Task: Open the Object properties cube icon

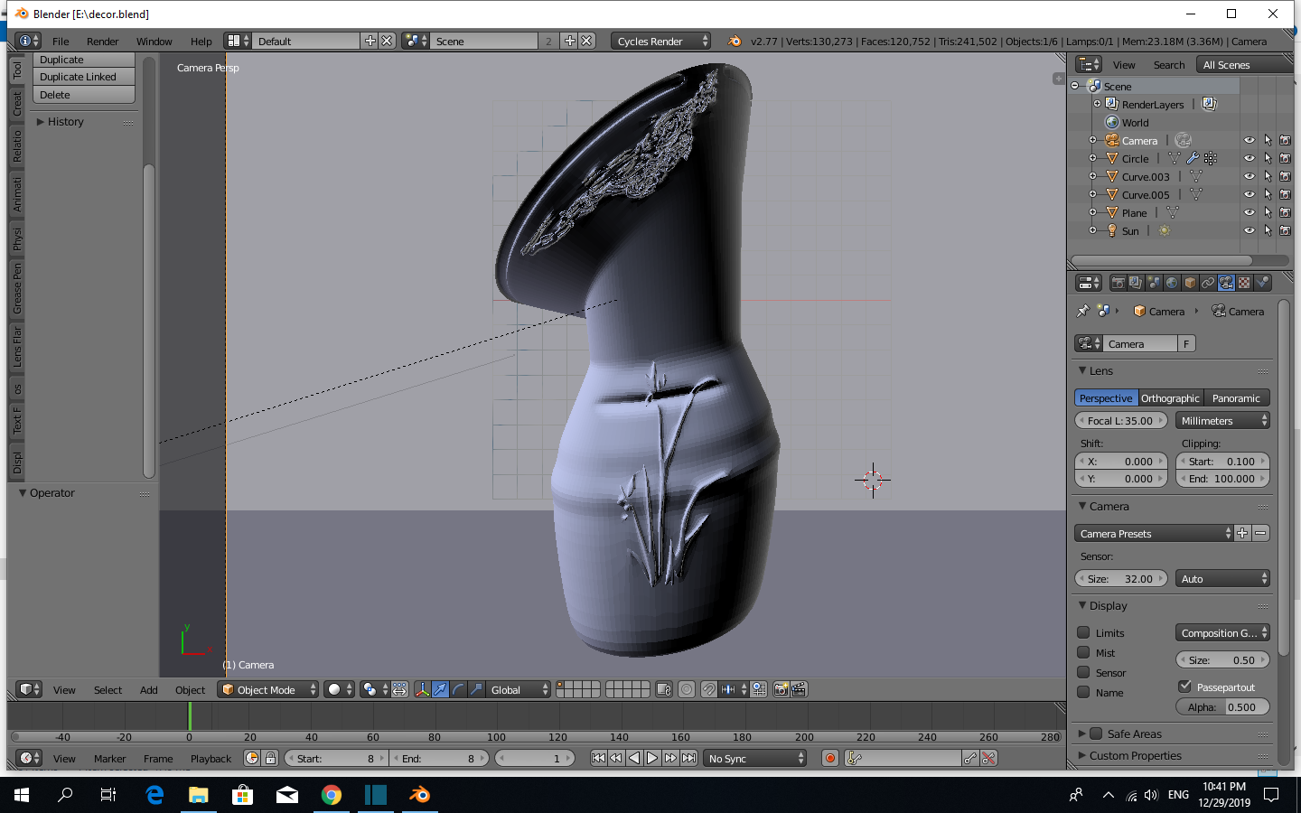Action: (1190, 282)
